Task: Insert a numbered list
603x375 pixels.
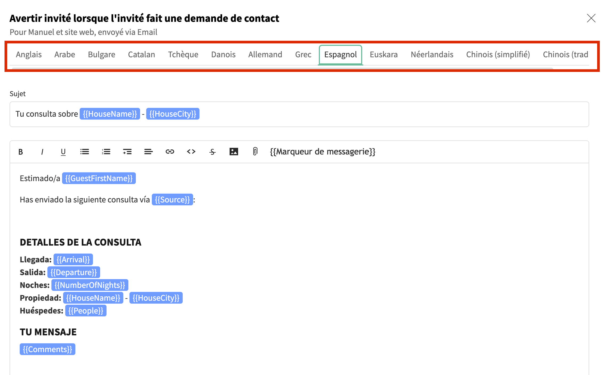Action: (x=106, y=152)
